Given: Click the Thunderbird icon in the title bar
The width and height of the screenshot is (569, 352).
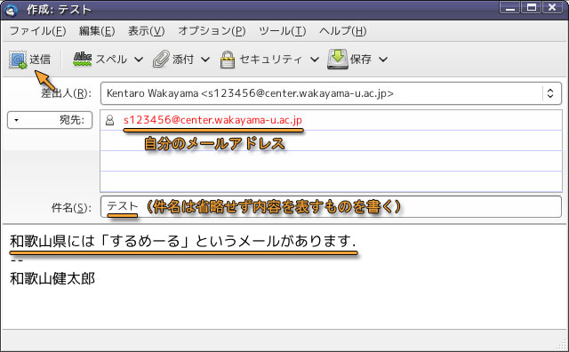Looking at the screenshot, I should point(12,10).
